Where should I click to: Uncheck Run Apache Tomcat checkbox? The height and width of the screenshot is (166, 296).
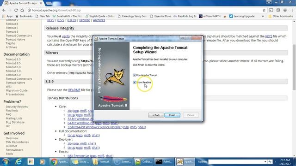click(135, 75)
